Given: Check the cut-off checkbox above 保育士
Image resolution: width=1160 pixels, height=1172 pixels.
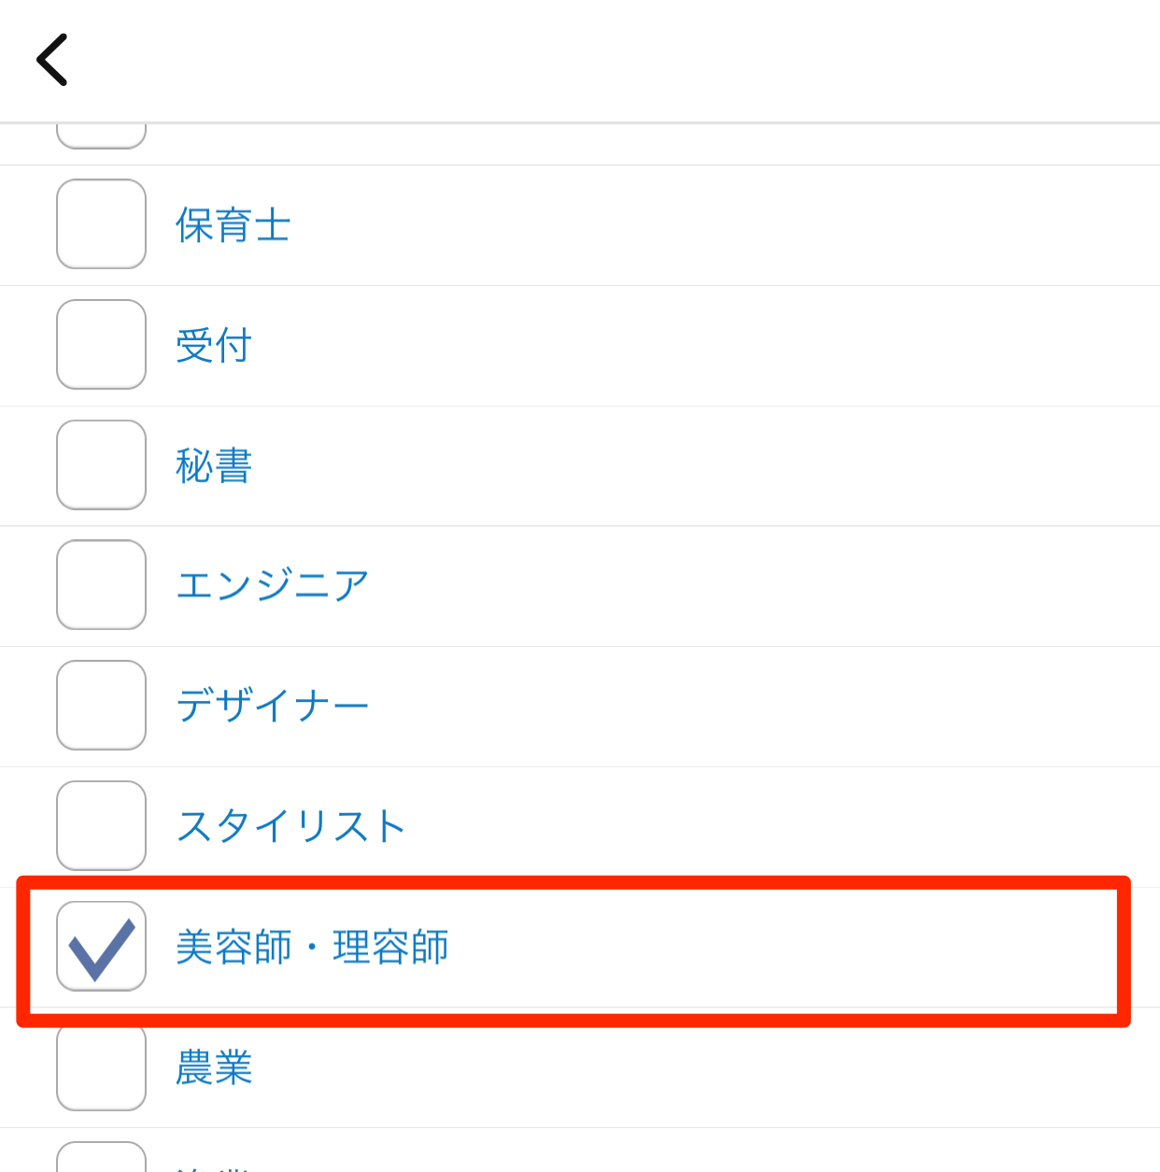Looking at the screenshot, I should coord(101,136).
